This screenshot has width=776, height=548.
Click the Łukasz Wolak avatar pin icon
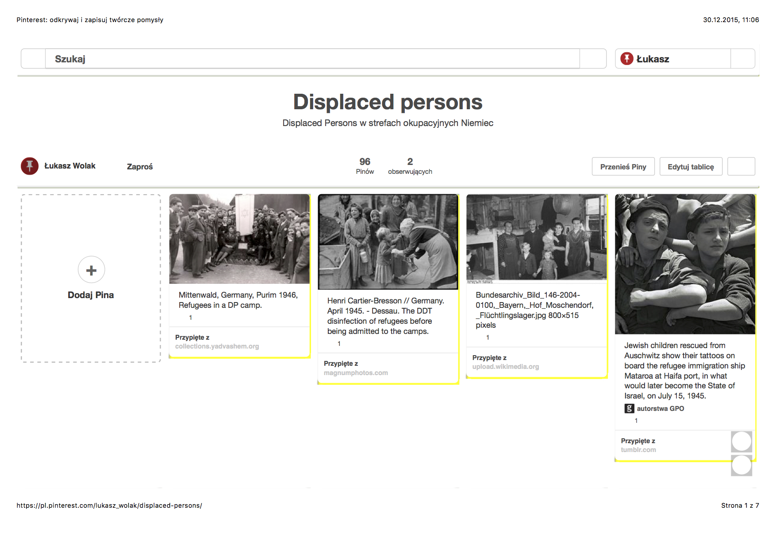[x=30, y=166]
